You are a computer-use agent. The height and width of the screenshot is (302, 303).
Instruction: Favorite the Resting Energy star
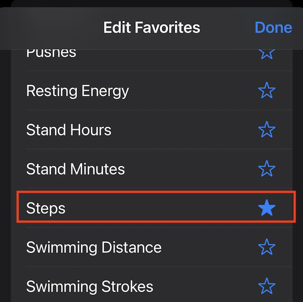coord(266,91)
